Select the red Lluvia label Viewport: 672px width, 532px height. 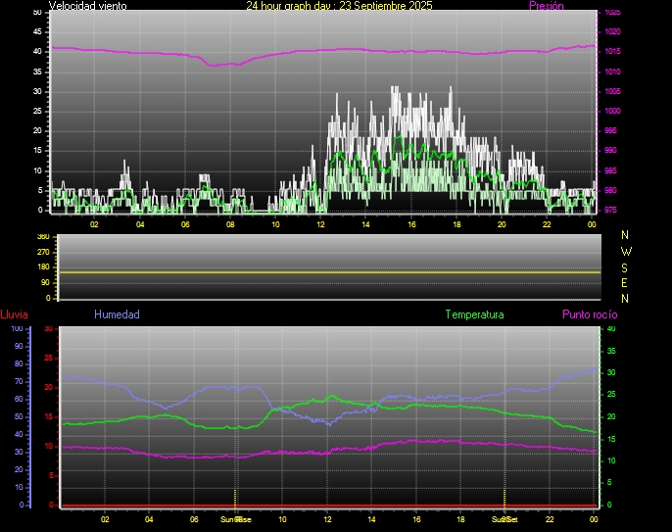pyautogui.click(x=14, y=314)
